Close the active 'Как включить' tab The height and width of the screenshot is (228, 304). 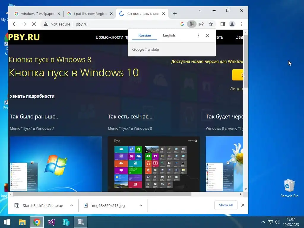point(164,14)
